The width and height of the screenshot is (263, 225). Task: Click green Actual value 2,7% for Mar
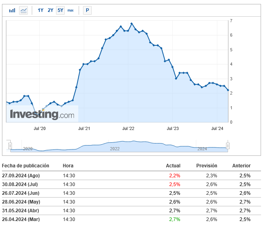(175, 219)
